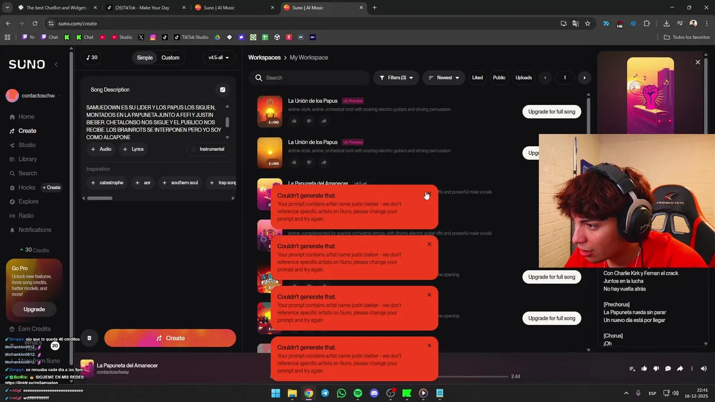Expand the Song Description box
Image resolution: width=715 pixels, height=402 pixels.
(x=222, y=89)
